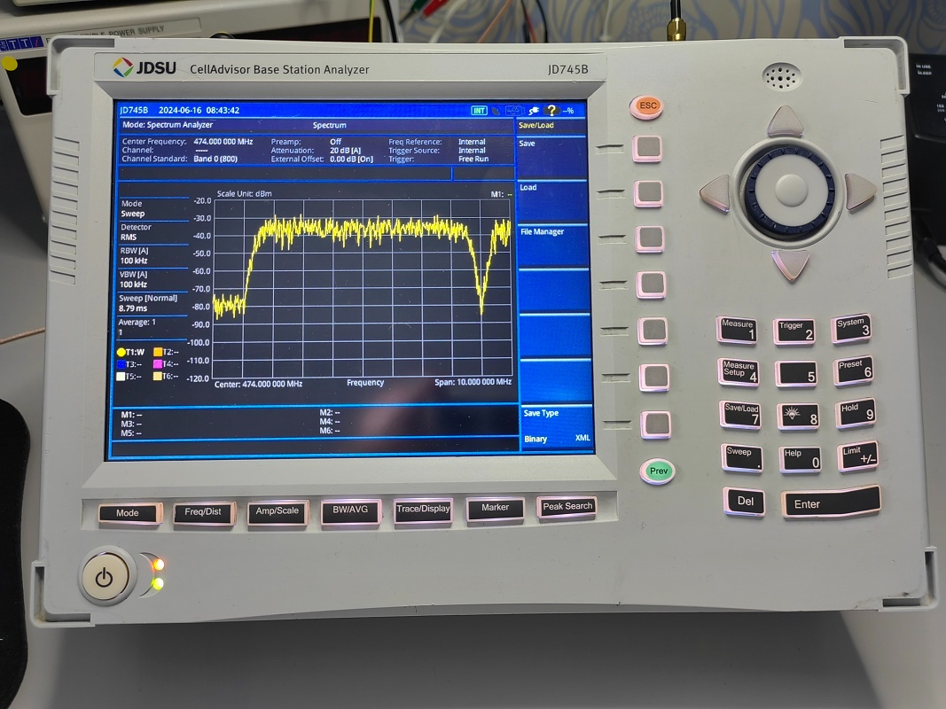Click the Mode Sweep field
Image resolution: width=946 pixels, height=709 pixels.
[154, 208]
